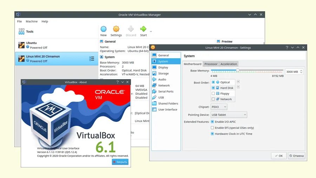Click the Preview section monitor icon
Image resolution: width=316 pixels, height=178 pixels.
[218, 42]
